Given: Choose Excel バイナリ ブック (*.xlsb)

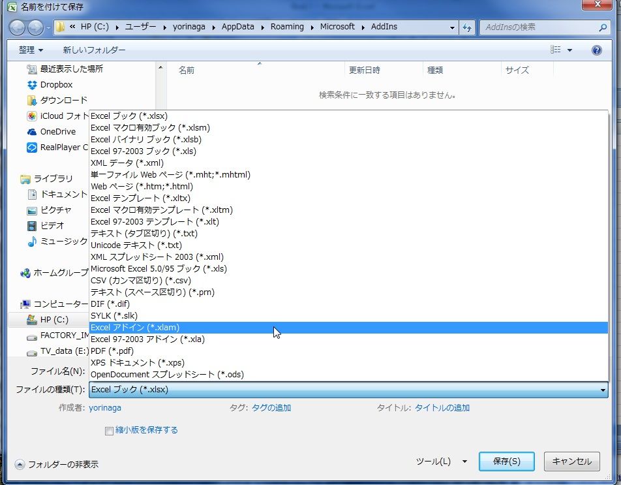Looking at the screenshot, I should pos(348,140).
